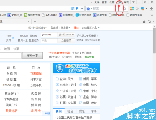Open the colorful app grid icon
The image size is (156, 120).
click(132, 9)
